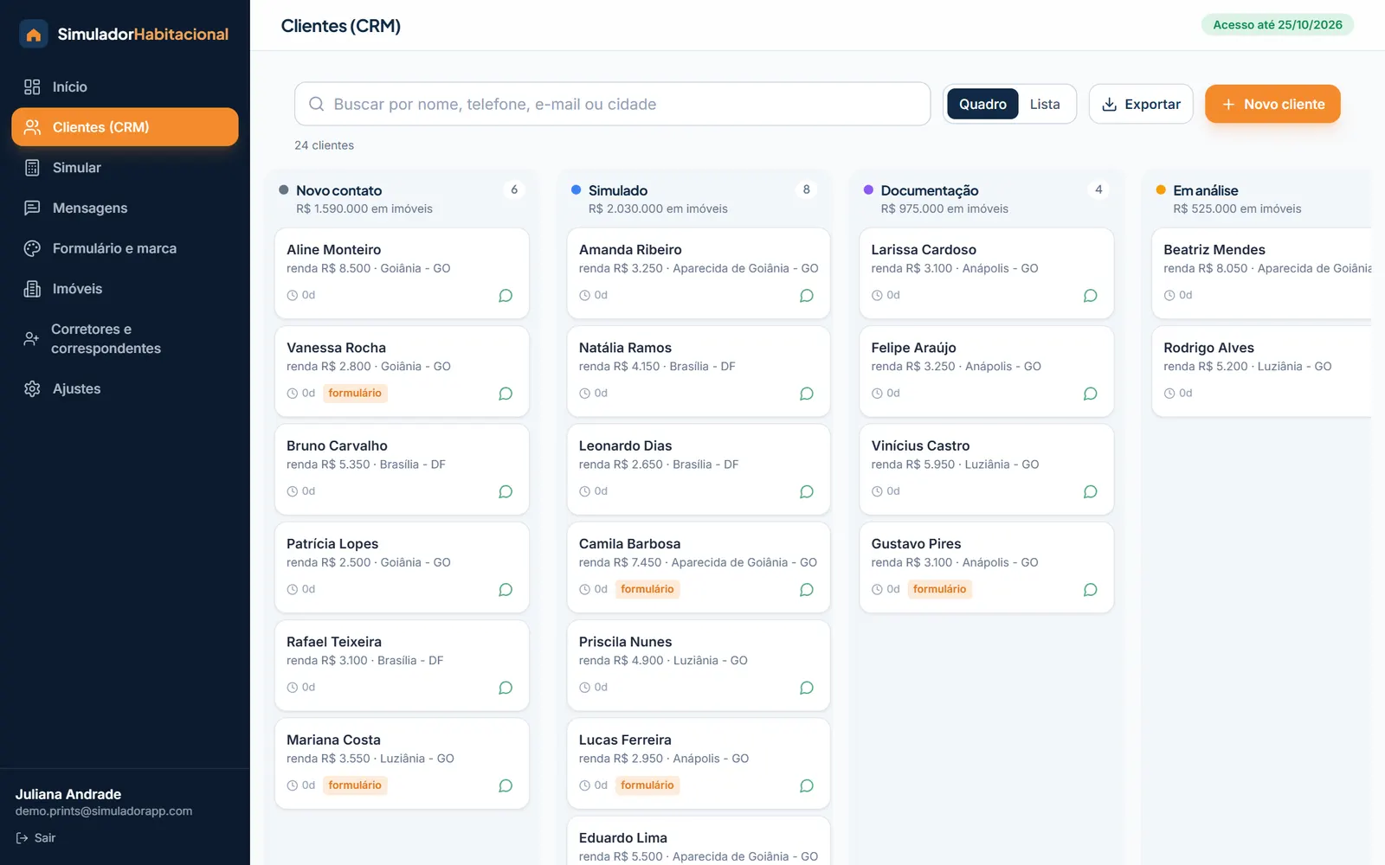Open chat icon on Camila Barbosa card
Viewport: 1385px width, 865px height.
point(807,590)
